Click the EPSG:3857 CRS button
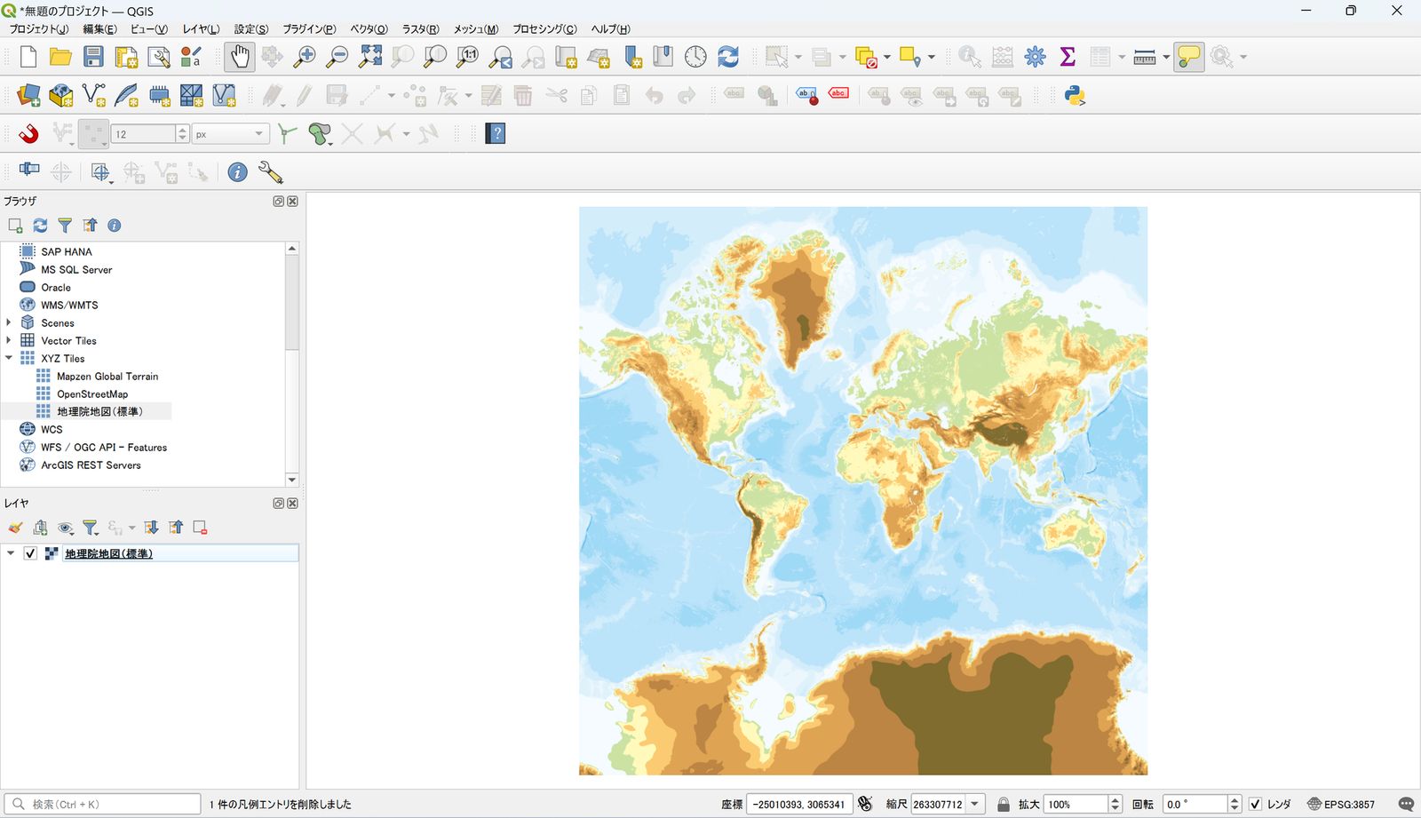 pyautogui.click(x=1341, y=804)
